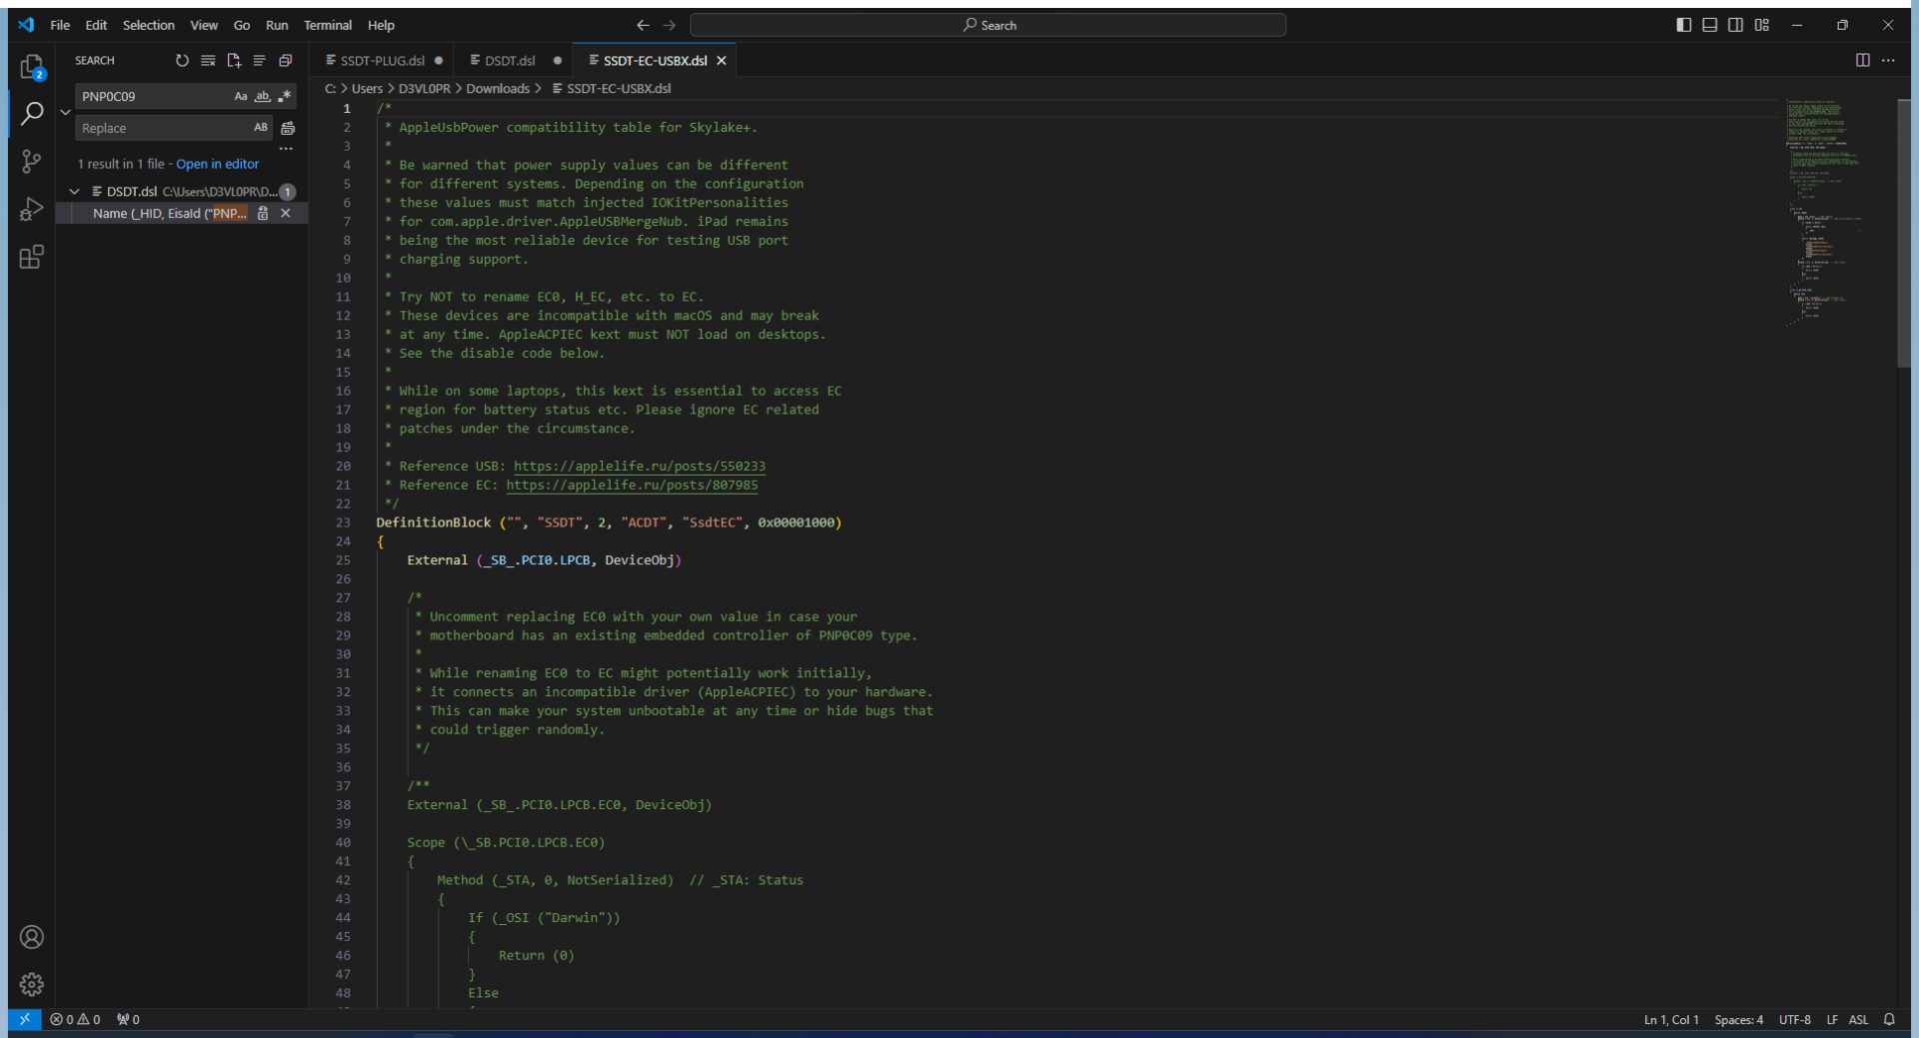This screenshot has width=1919, height=1038.
Task: Clear the search results
Action: click(208, 61)
